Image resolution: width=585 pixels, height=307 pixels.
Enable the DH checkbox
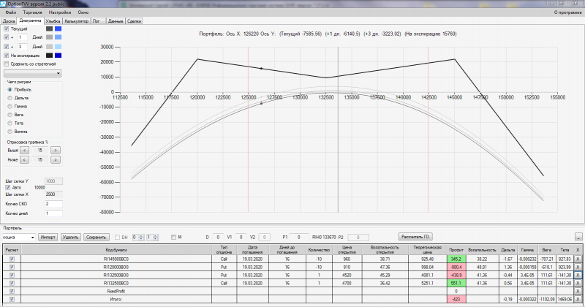click(x=118, y=238)
